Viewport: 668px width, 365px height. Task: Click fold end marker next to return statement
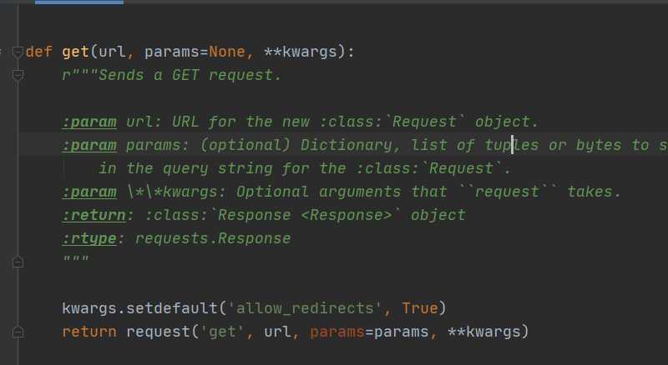pyautogui.click(x=18, y=332)
